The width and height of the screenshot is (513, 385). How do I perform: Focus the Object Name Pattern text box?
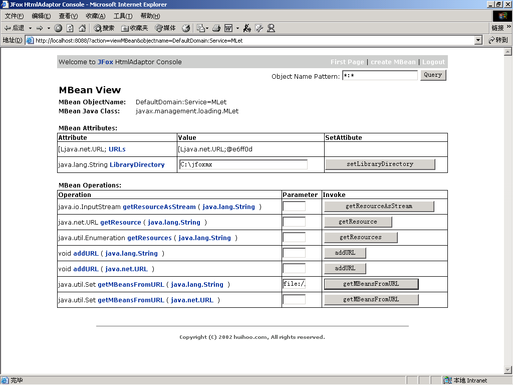tap(379, 76)
